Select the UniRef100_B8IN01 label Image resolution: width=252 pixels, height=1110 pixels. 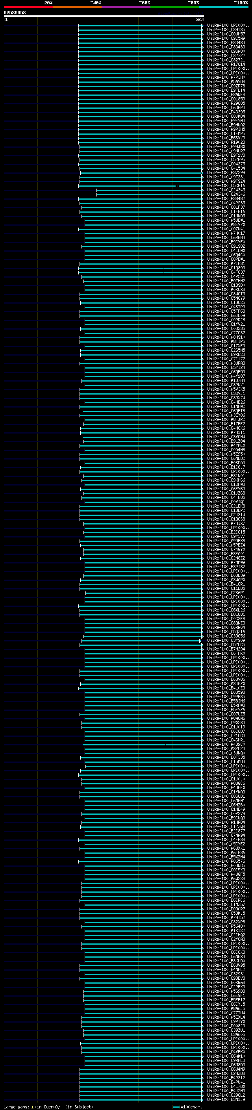point(226,476)
